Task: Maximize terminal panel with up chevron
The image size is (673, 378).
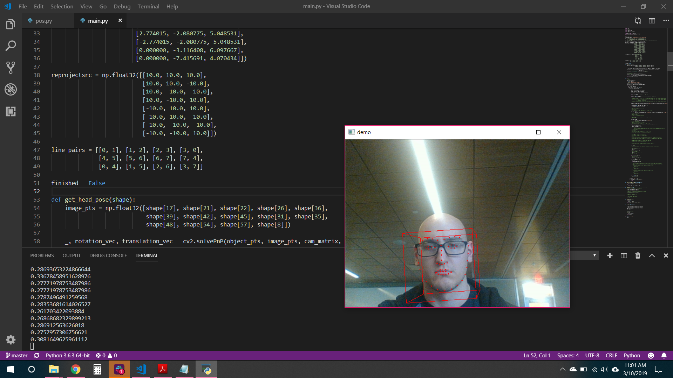Action: 652,255
